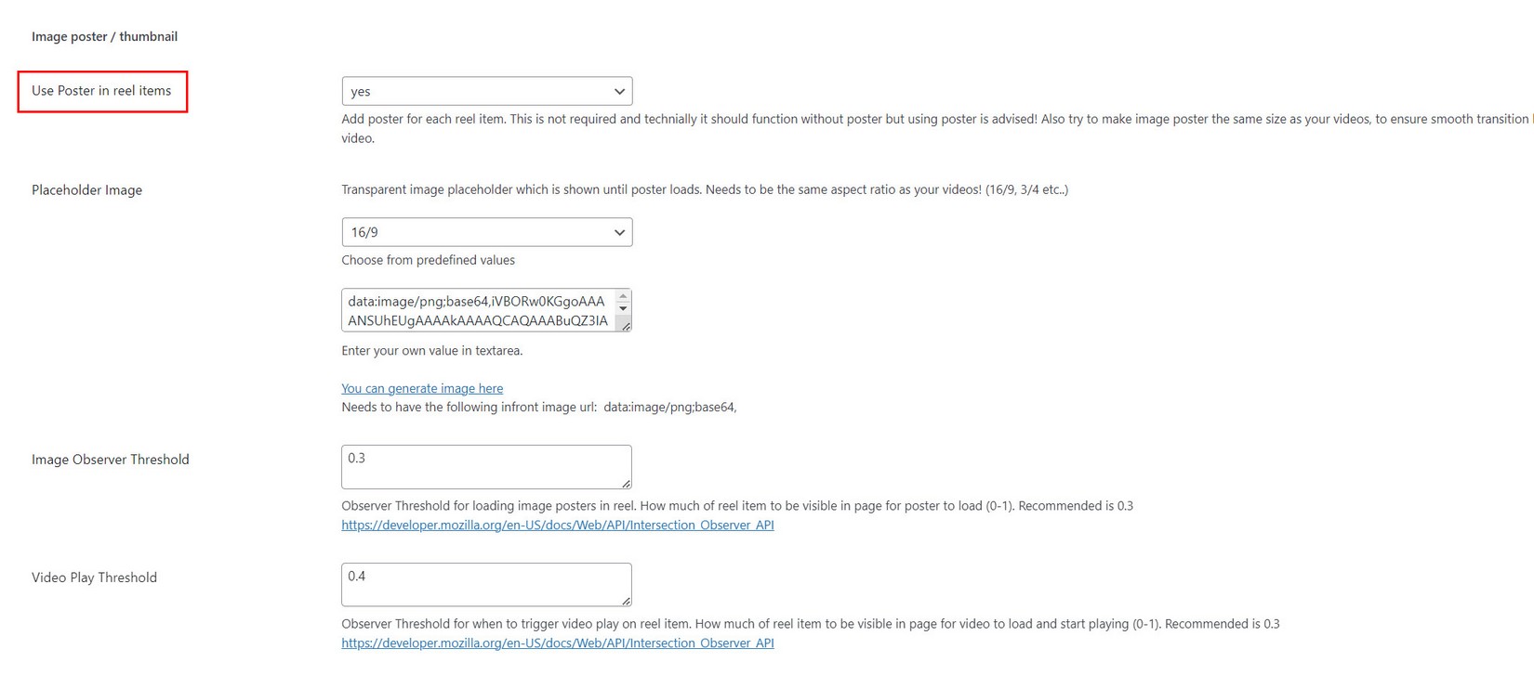Click the 'Use Poster in reel items' label
1534x675 pixels.
coord(101,91)
